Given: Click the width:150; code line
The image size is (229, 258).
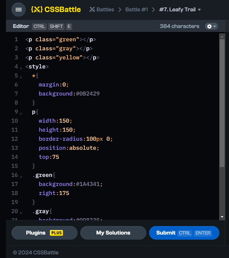Looking at the screenshot, I should point(56,121).
